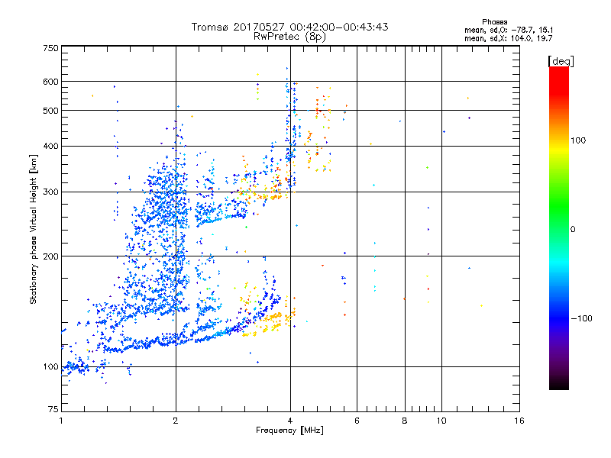
Task: Click the x-axis label '2'
Action: [x=176, y=421]
